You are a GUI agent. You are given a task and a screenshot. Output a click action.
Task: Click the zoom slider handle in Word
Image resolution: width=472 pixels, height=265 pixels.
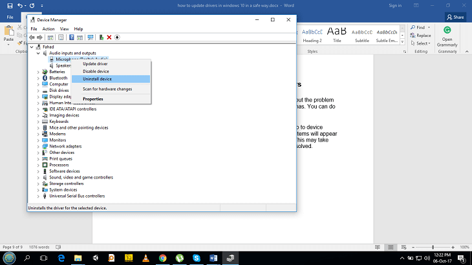click(x=433, y=248)
